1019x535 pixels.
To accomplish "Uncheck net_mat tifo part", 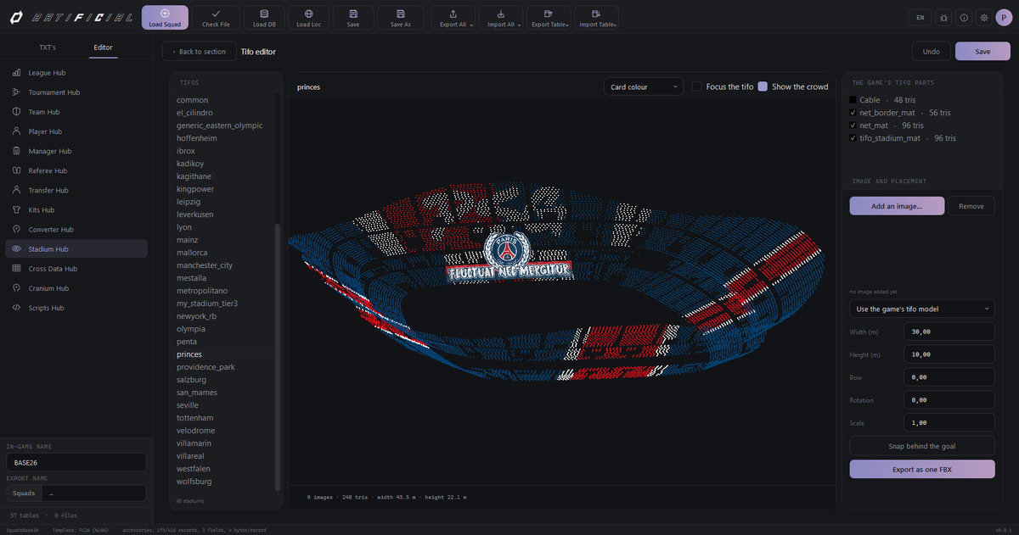I will (x=853, y=125).
